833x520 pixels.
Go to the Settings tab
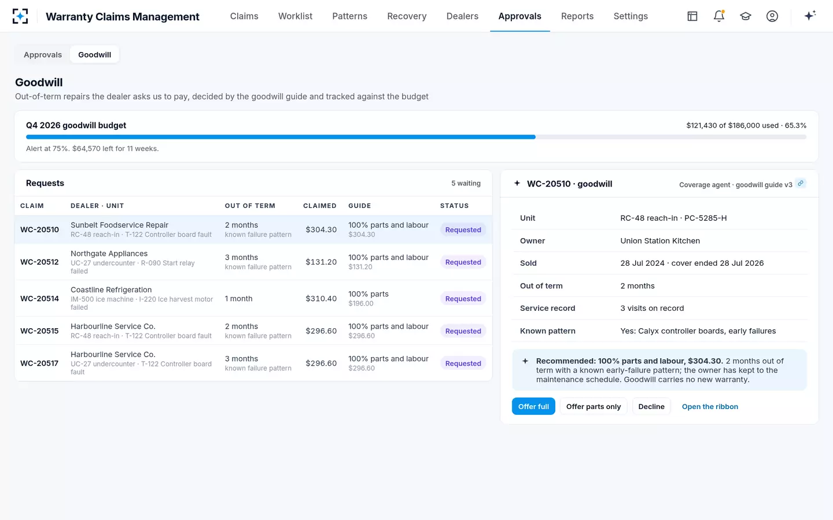[x=631, y=16]
